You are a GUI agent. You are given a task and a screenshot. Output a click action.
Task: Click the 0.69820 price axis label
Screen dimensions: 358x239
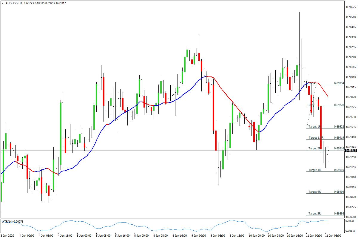pos(351,97)
